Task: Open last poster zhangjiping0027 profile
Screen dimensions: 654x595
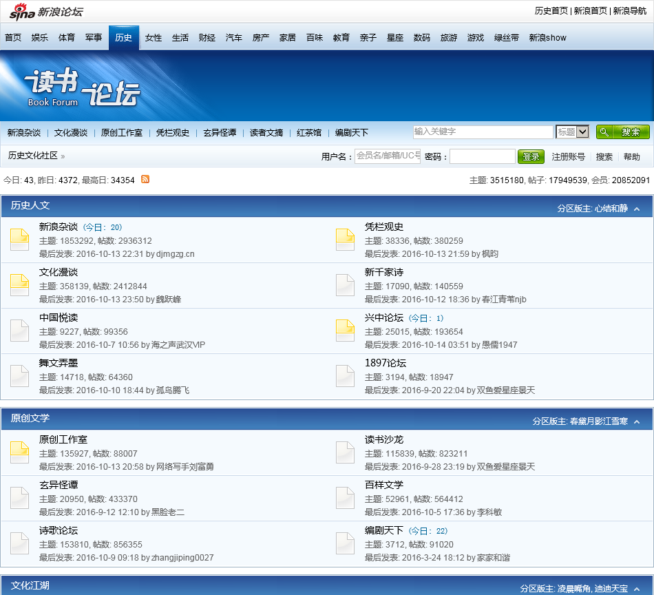Action: [182, 557]
